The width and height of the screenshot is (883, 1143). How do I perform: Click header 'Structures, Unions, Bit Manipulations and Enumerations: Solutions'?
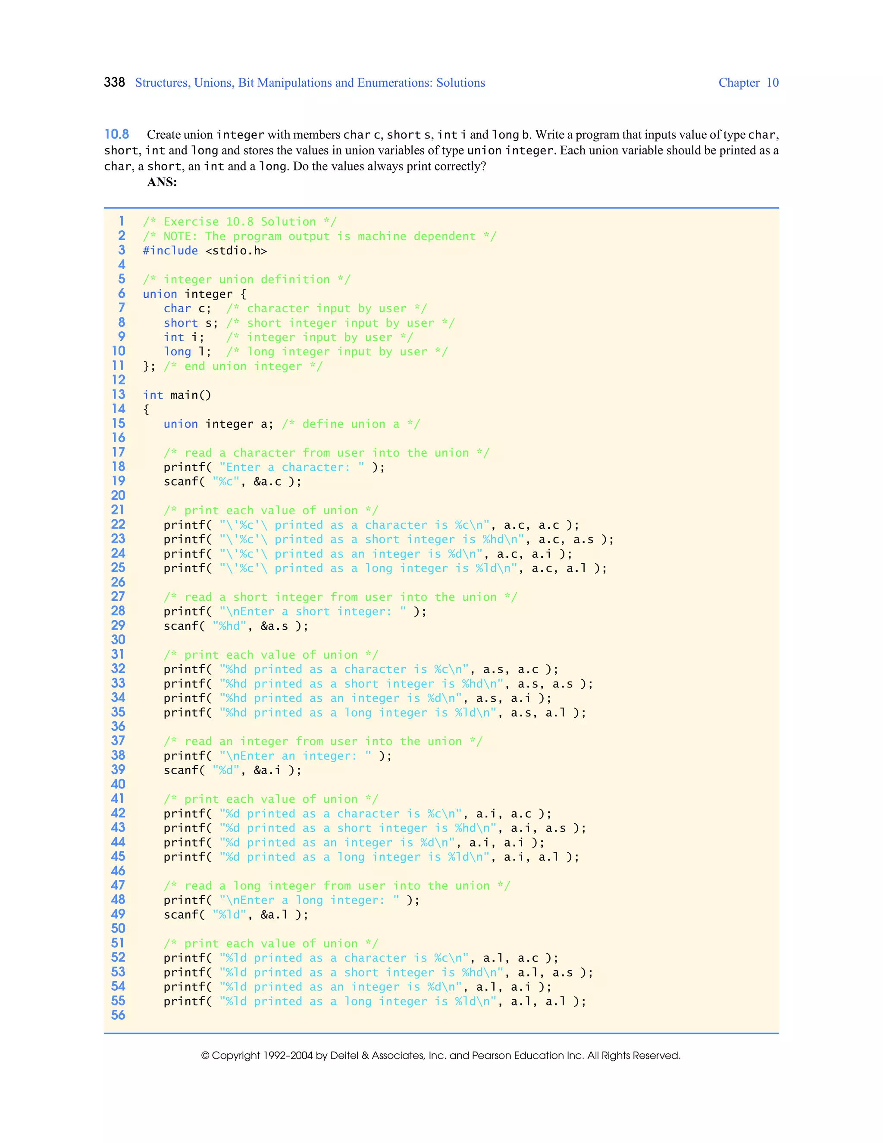click(310, 83)
